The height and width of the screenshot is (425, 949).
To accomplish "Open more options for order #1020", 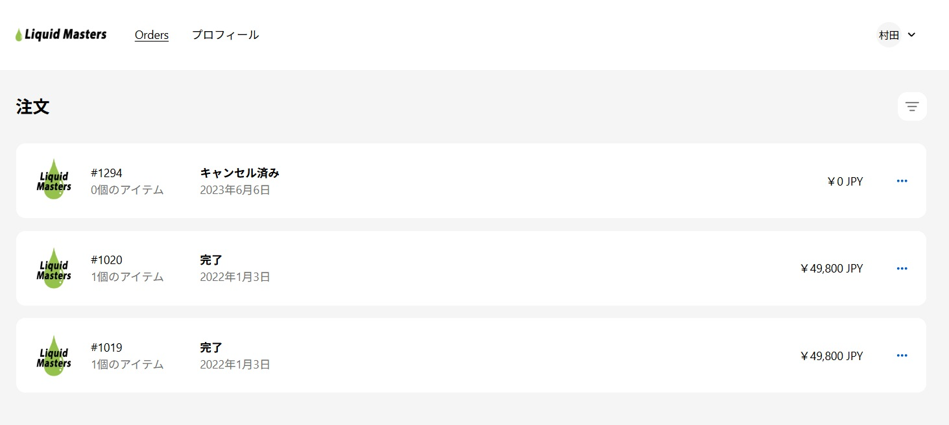I will [x=902, y=269].
